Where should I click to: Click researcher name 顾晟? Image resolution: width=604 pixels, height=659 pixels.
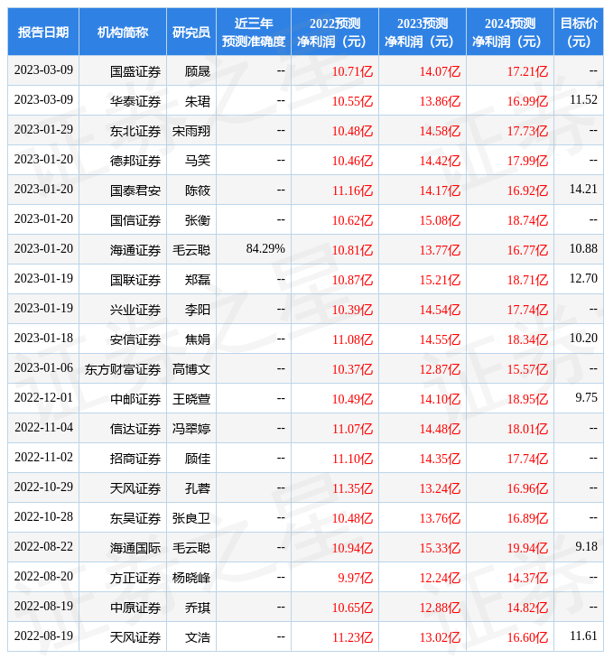click(x=198, y=71)
